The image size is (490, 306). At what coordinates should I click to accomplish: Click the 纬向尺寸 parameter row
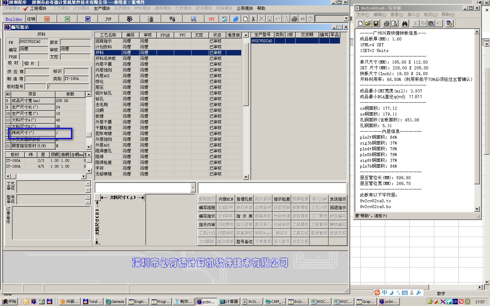point(45,133)
